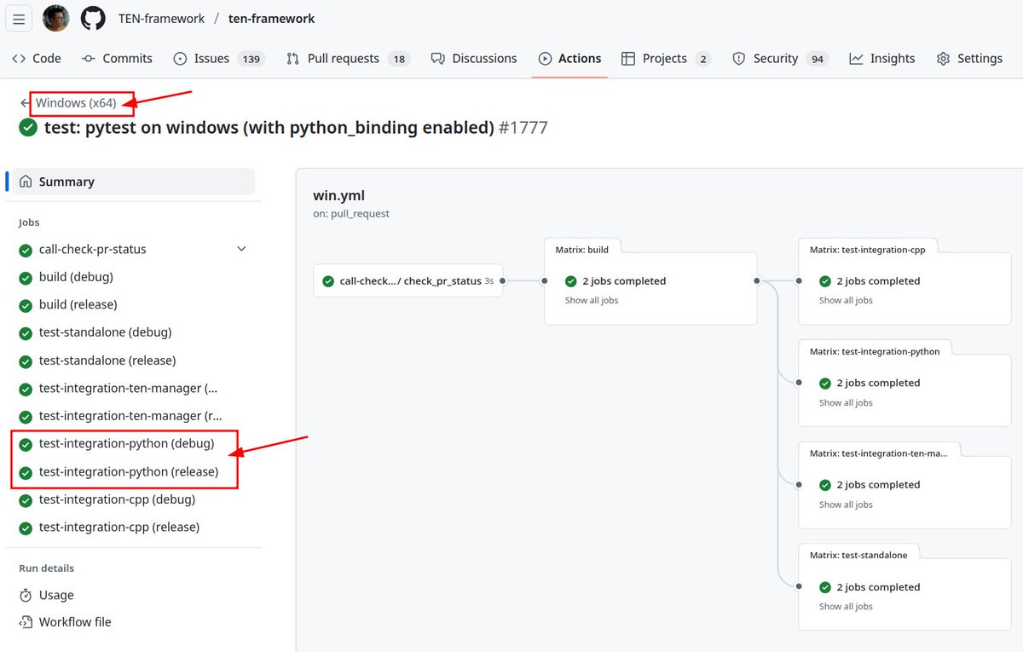Open test-integration-cpp (release) job

click(x=119, y=527)
